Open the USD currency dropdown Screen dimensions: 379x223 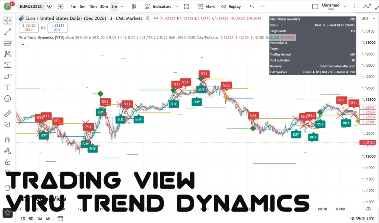[x=368, y=18]
